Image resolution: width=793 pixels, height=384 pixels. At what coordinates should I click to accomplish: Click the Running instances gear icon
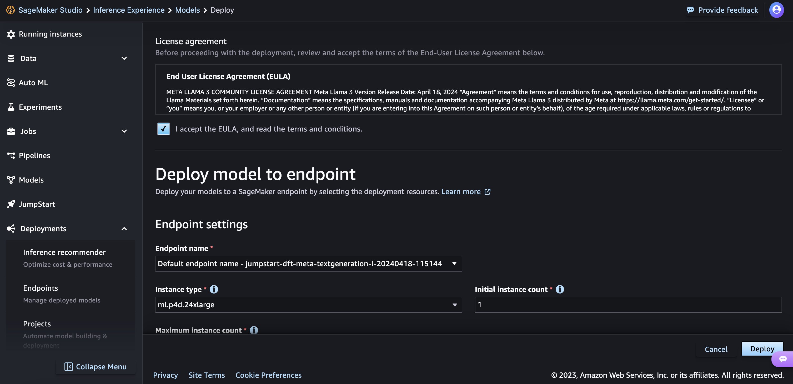(11, 34)
